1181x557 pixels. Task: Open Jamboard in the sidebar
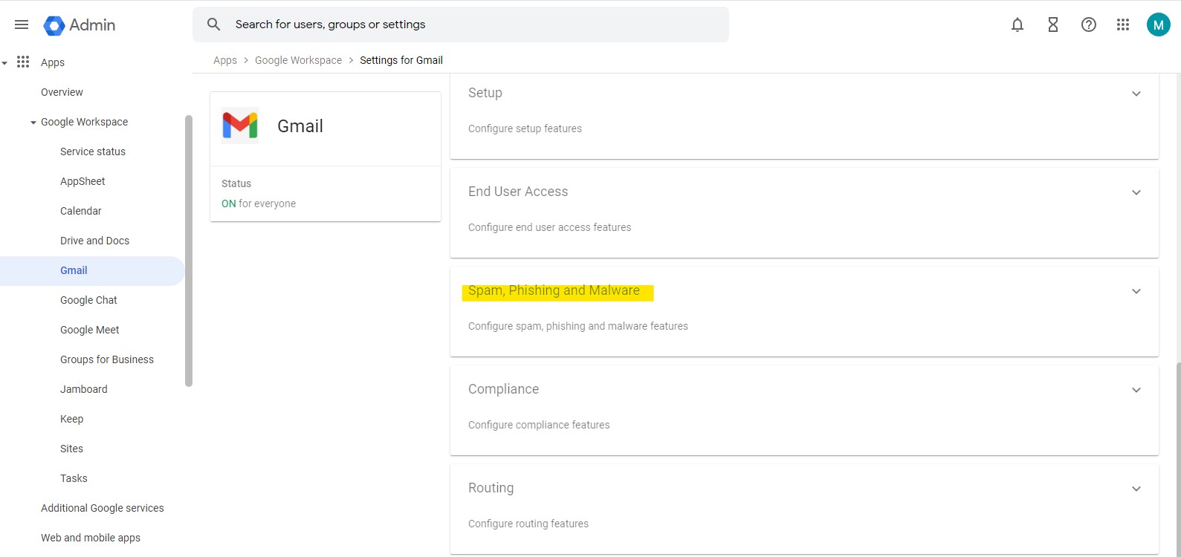pyautogui.click(x=83, y=389)
